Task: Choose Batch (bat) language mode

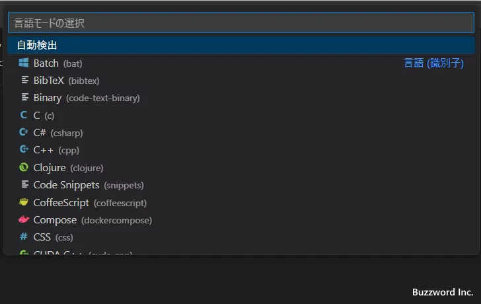Action: pyautogui.click(x=241, y=63)
